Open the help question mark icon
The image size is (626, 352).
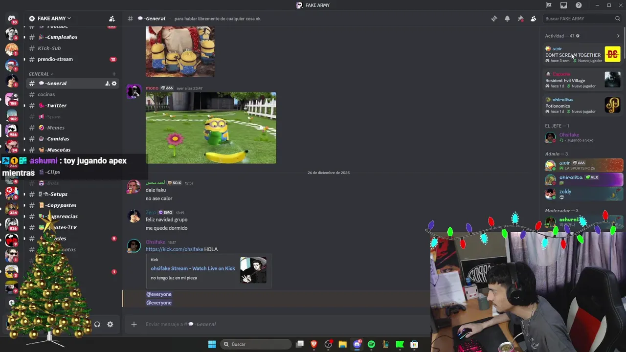pos(579,5)
